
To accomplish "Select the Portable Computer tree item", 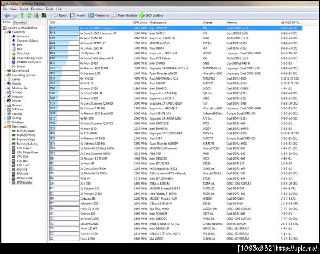I will [29, 62].
